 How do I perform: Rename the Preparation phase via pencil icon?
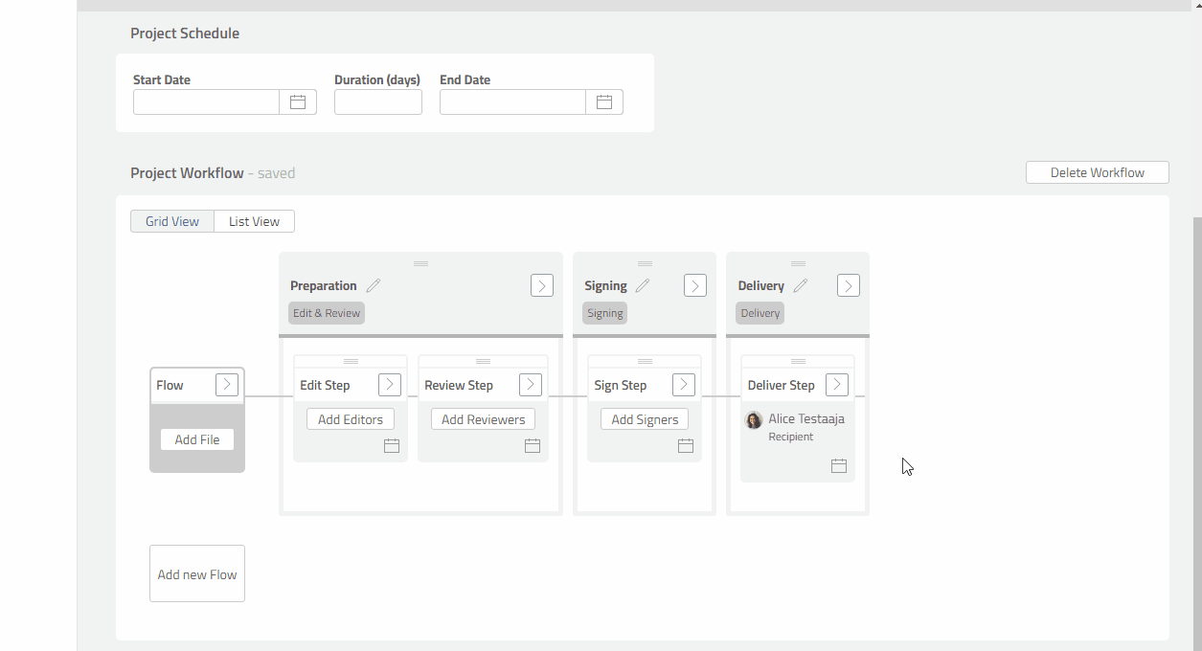[x=373, y=284]
